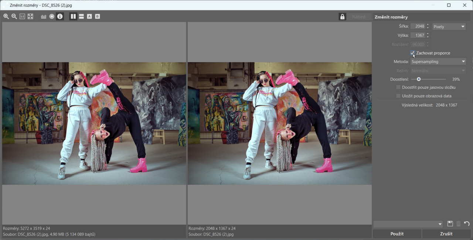Screen dimensions: 473x240
Task: Click the zoom in magnifier icon
Action: pos(6,17)
